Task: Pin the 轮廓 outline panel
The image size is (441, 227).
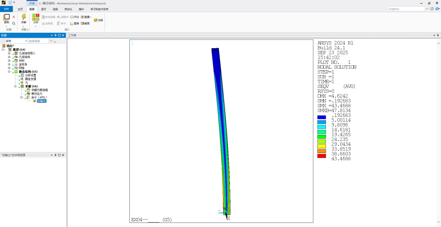Action: click(x=55, y=36)
